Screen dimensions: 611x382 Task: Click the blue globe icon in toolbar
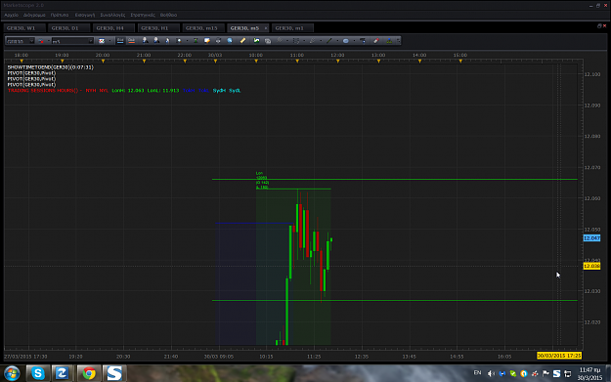tap(230, 40)
